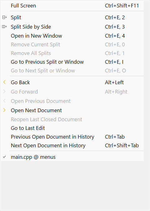Select Full Screen menu entry
The height and width of the screenshot is (211, 150).
pyautogui.click(x=72, y=6)
